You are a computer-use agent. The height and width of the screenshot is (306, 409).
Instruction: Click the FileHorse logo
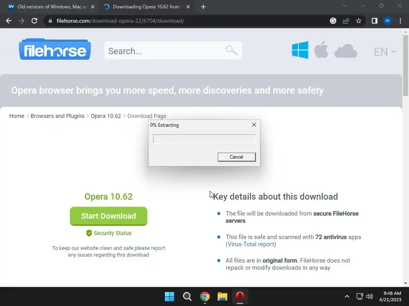tap(55, 49)
